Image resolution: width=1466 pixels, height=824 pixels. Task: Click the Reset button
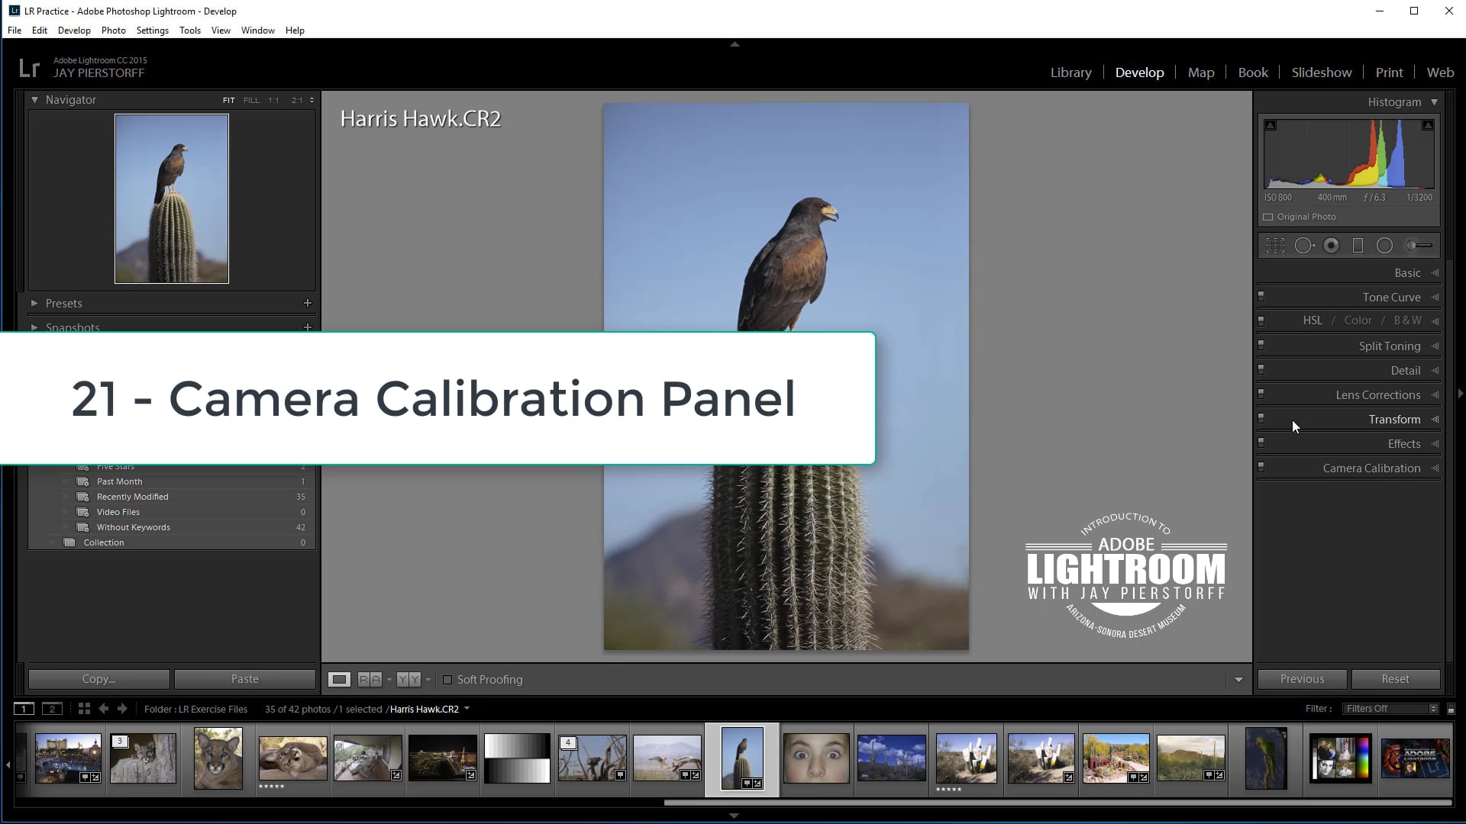click(1396, 678)
